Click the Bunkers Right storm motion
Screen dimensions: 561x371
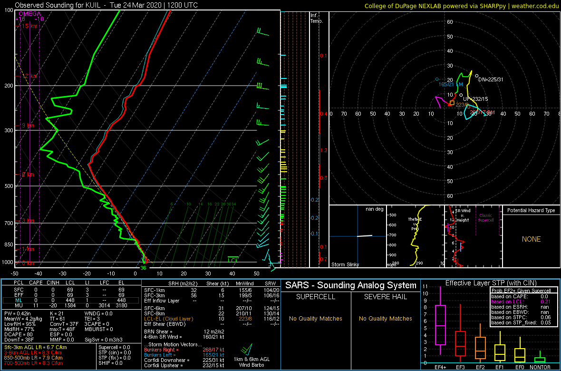(184, 349)
